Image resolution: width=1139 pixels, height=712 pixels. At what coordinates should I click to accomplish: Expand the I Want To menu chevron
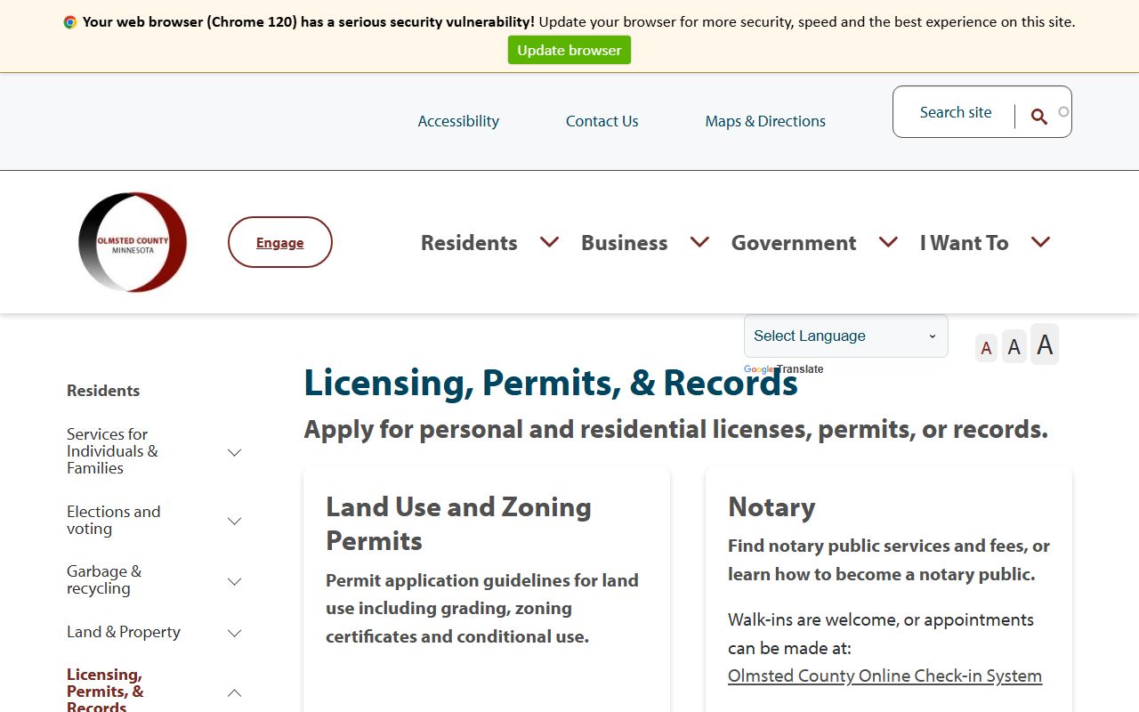coord(1040,242)
